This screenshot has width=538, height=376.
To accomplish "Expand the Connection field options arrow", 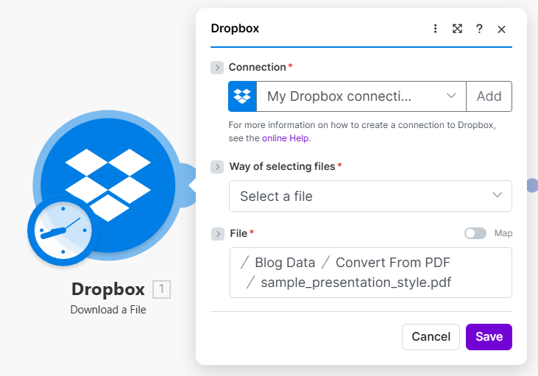I will tap(217, 68).
